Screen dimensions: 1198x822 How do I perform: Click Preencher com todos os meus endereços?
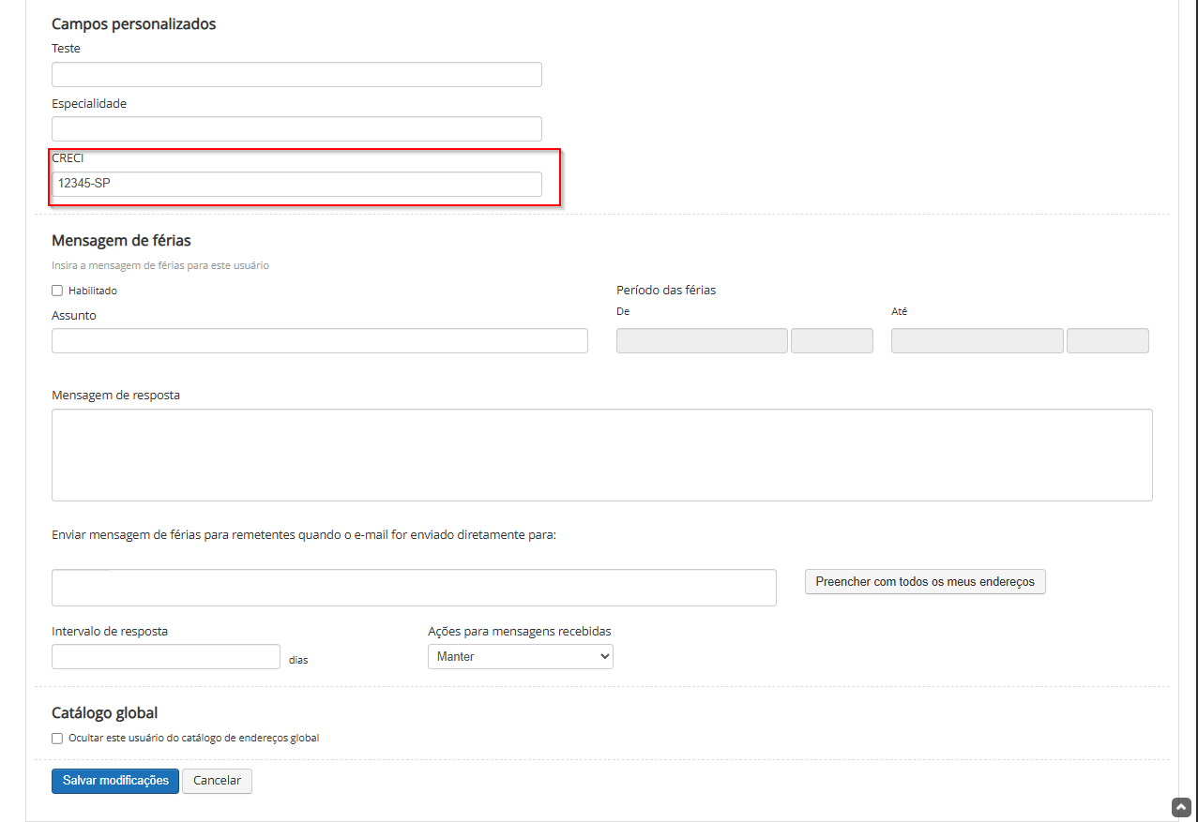click(924, 582)
